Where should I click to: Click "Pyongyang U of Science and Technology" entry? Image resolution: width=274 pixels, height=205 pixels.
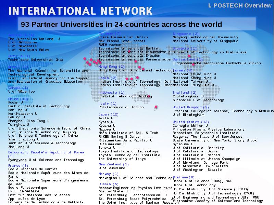(46, 160)
